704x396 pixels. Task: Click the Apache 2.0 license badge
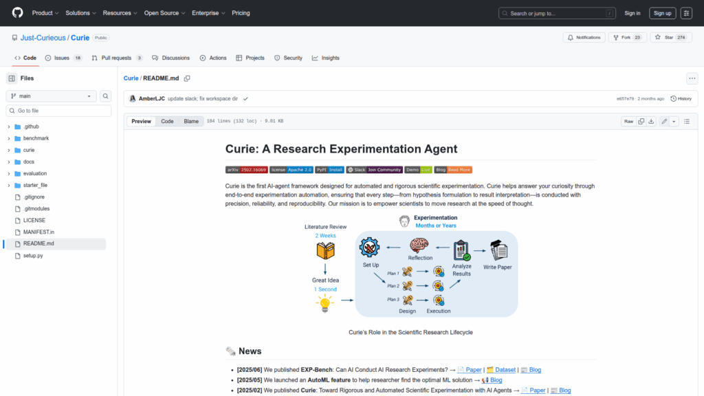click(291, 170)
